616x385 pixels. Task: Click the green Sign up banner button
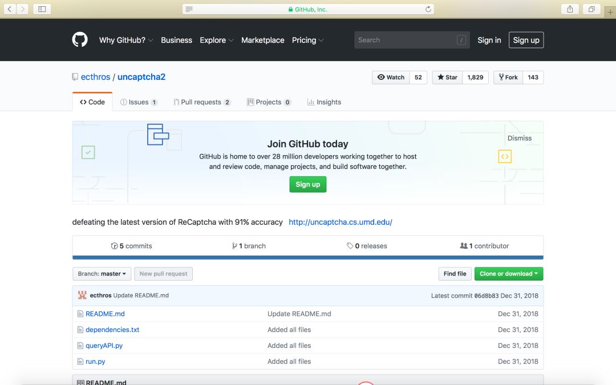tap(307, 184)
